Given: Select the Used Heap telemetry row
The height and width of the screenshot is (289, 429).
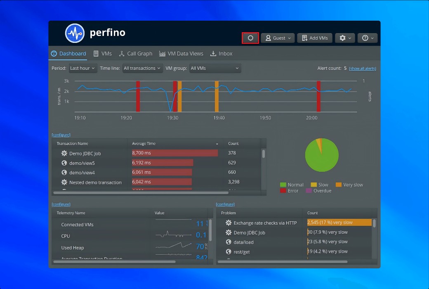Looking at the screenshot, I should tap(130, 247).
